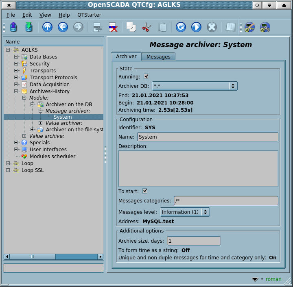Viewport: 293px width, 287px height.
Task: Delete item using the red X icon
Action: (x=113, y=27)
